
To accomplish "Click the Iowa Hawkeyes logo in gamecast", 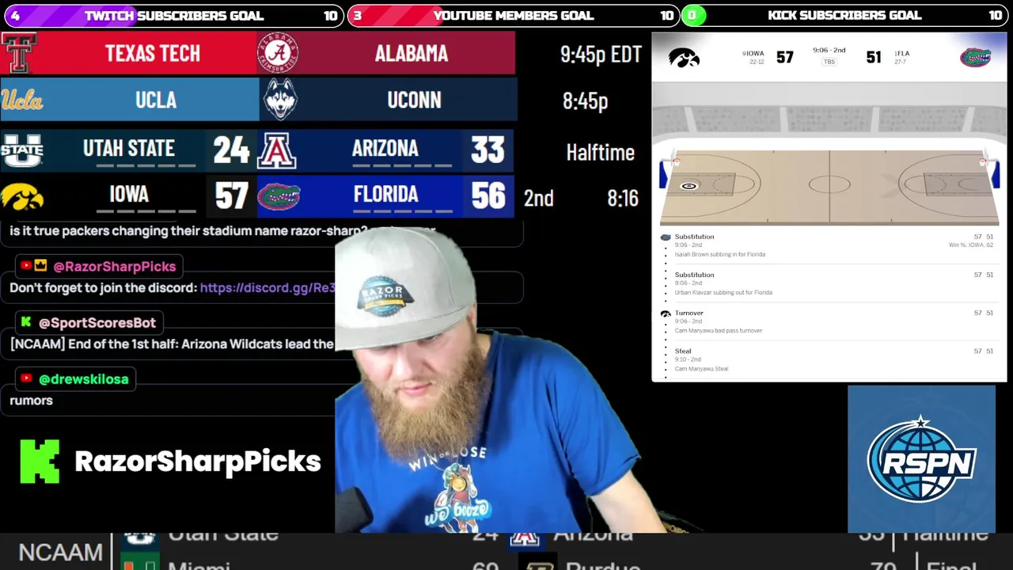I will 684,57.
